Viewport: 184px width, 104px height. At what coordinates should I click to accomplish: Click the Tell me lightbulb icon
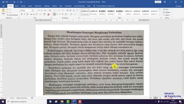click(94, 6)
